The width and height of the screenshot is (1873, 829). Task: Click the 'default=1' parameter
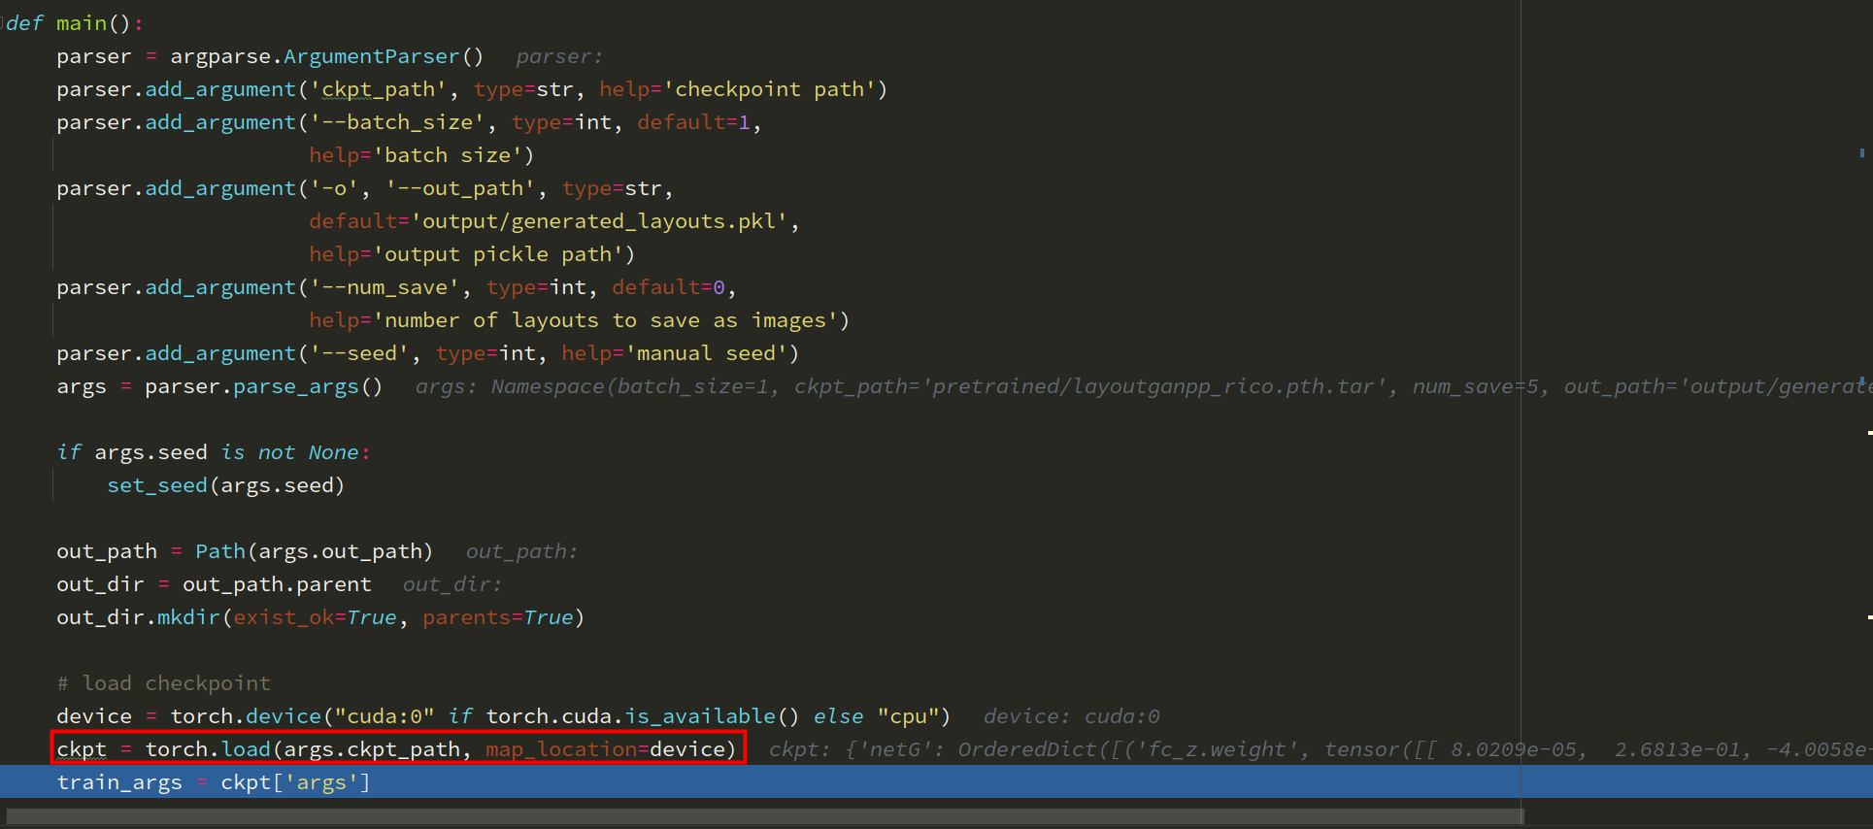693,122
